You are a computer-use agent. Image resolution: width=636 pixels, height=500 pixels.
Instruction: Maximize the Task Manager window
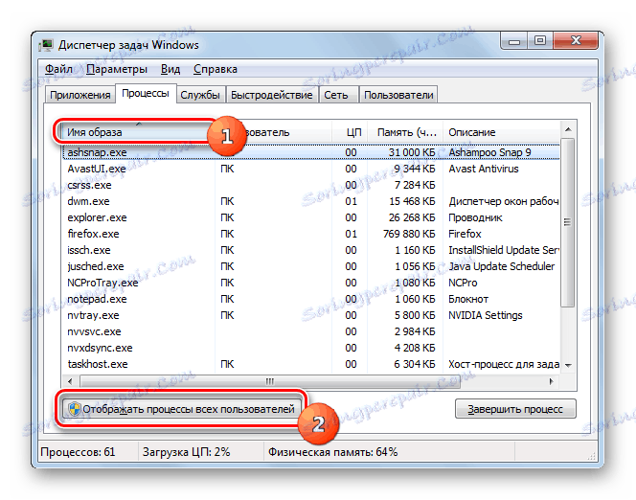(540, 41)
